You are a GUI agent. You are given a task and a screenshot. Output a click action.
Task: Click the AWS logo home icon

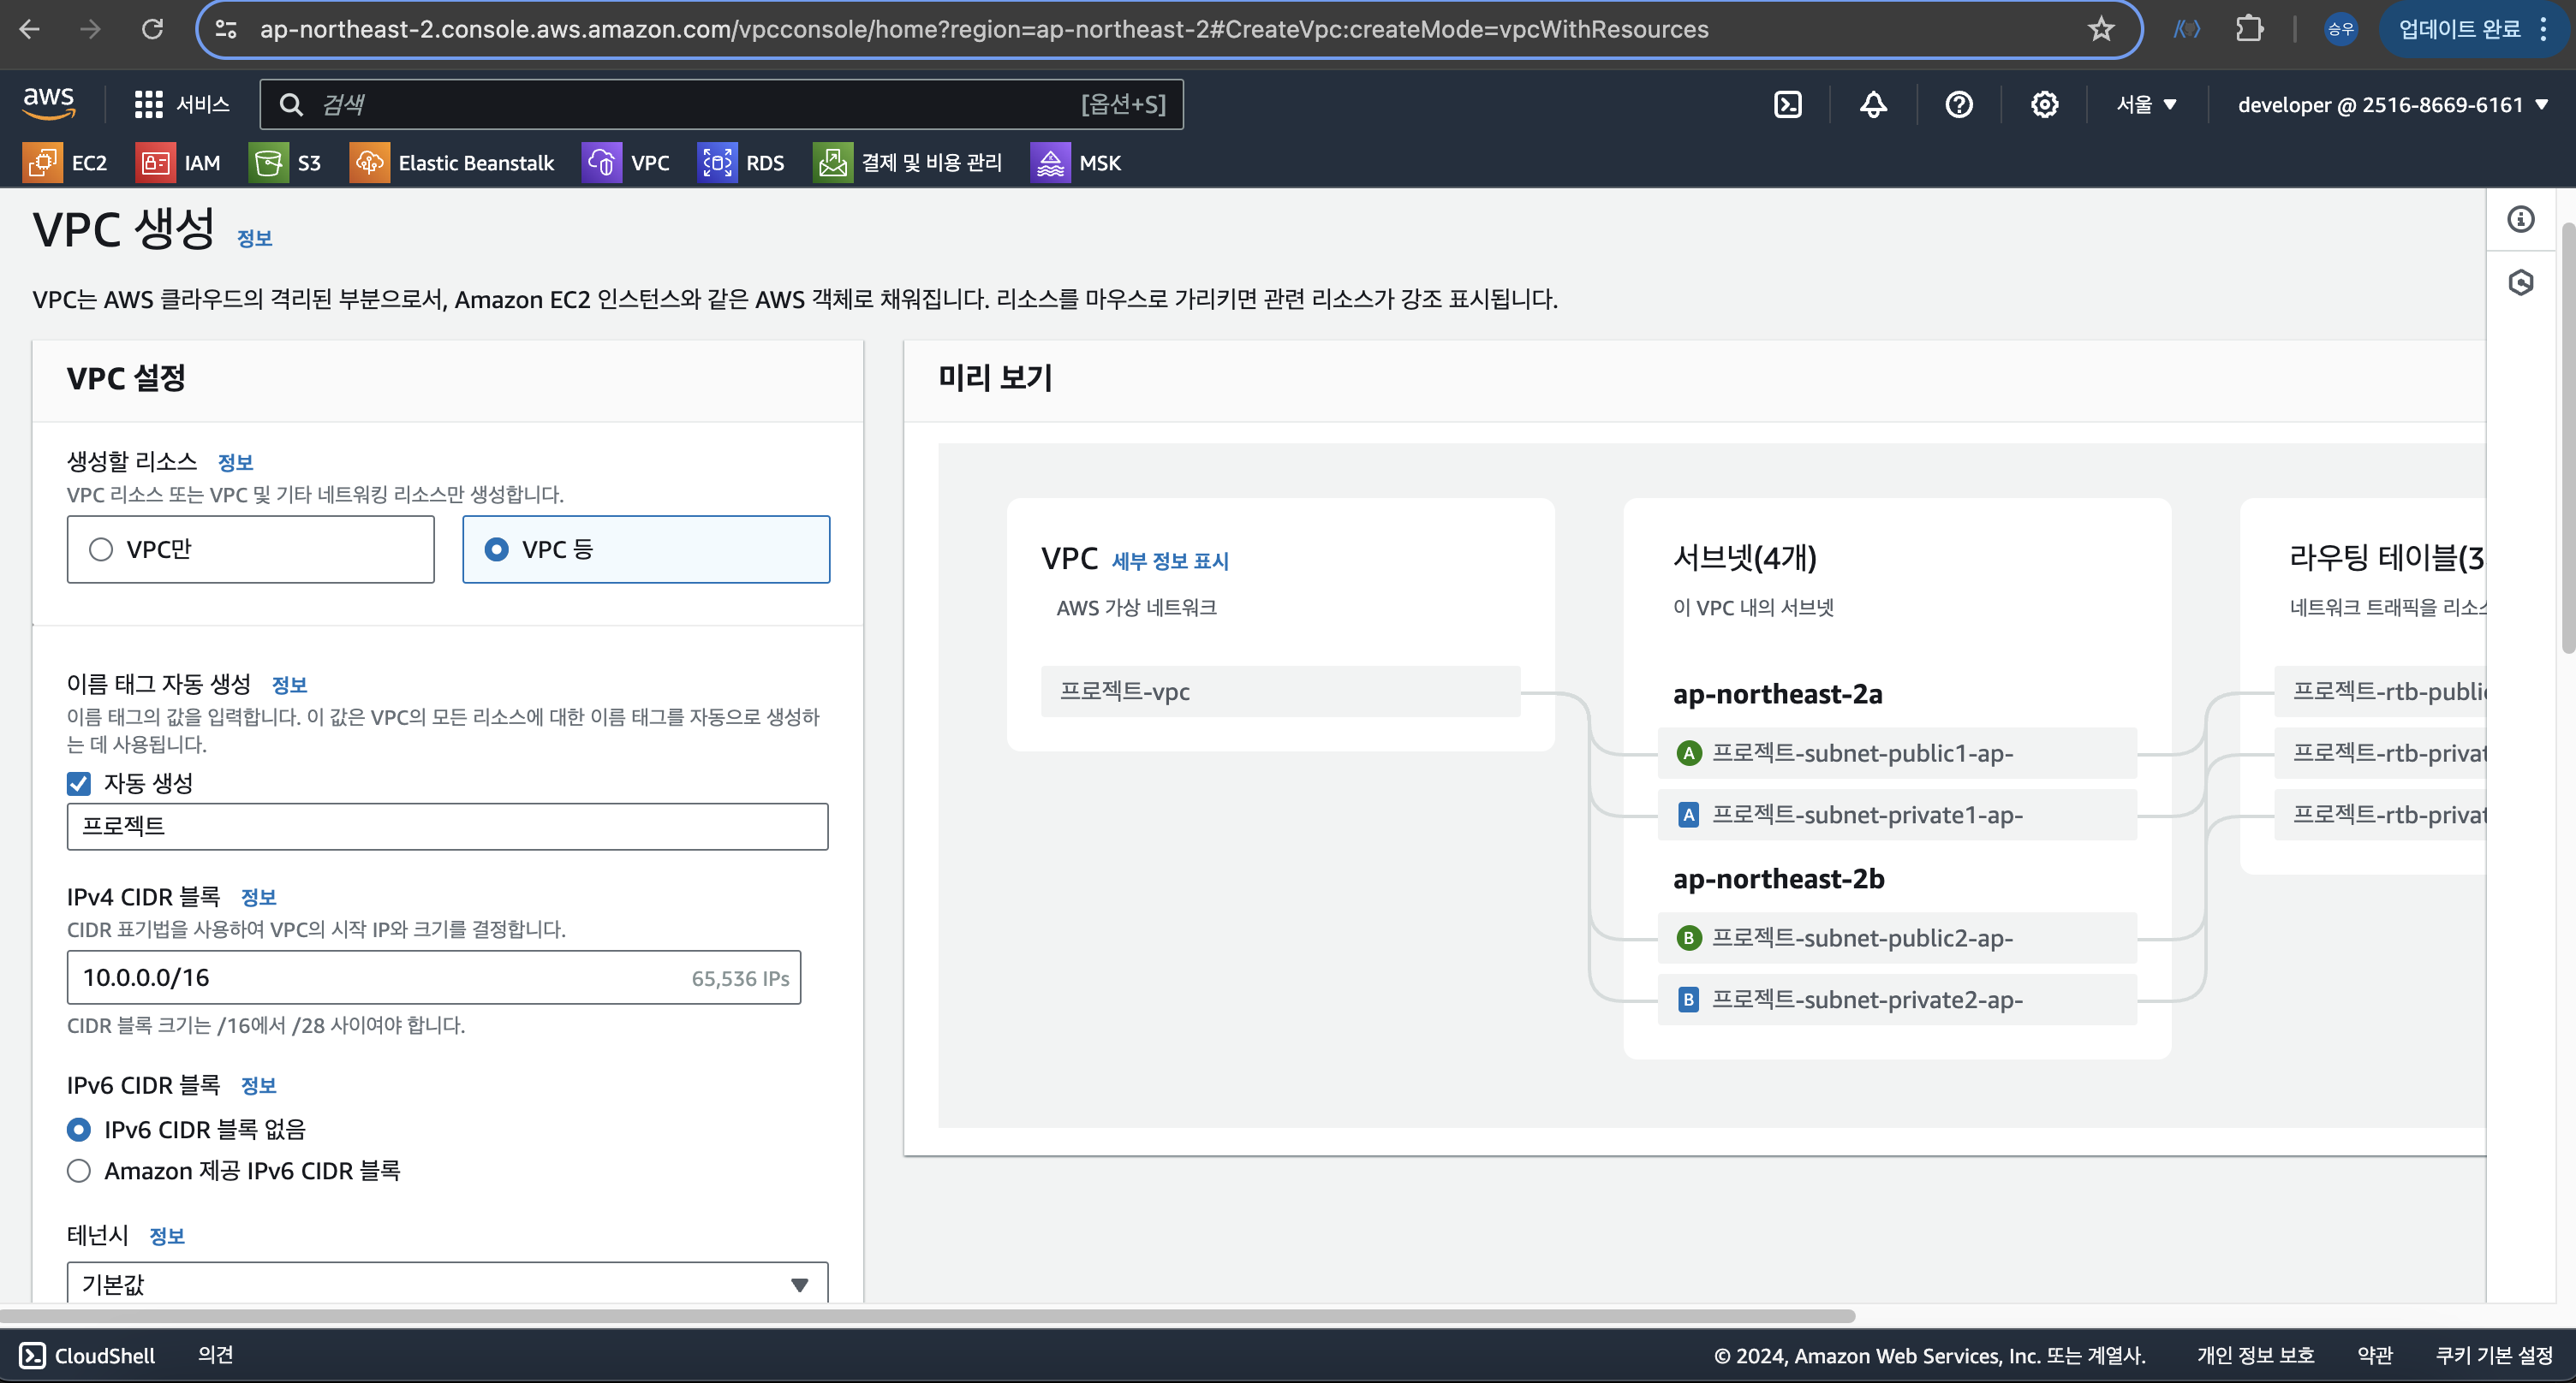(x=48, y=102)
